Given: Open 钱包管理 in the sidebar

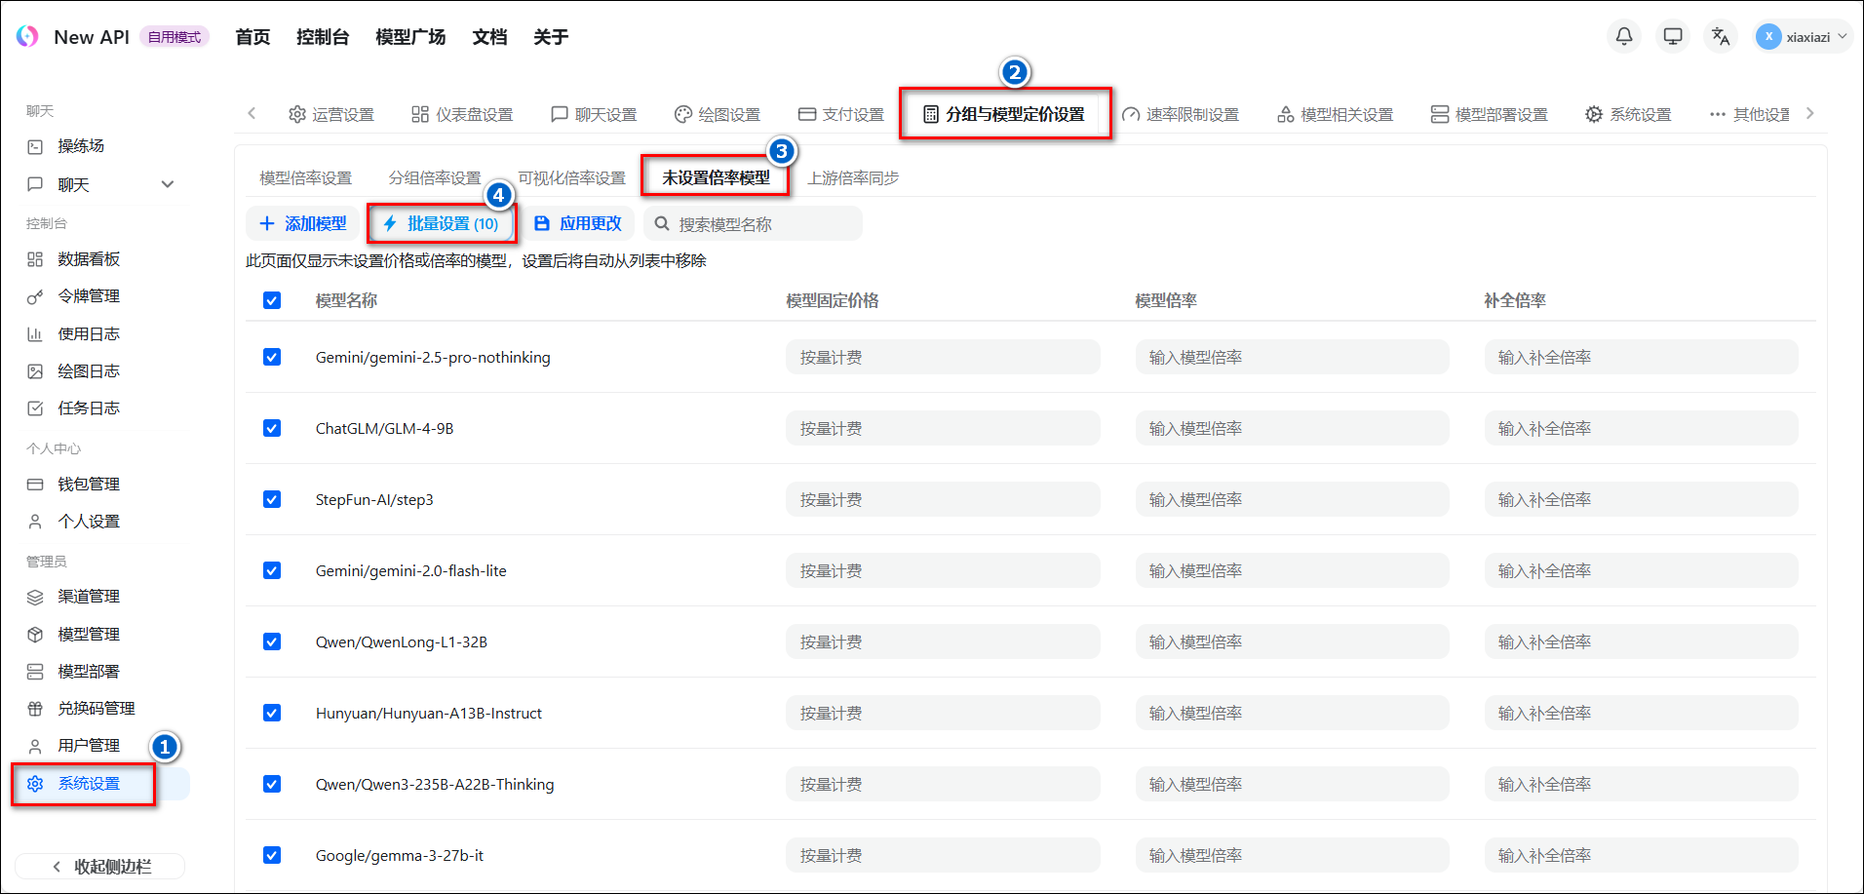Looking at the screenshot, I should [x=88, y=485].
